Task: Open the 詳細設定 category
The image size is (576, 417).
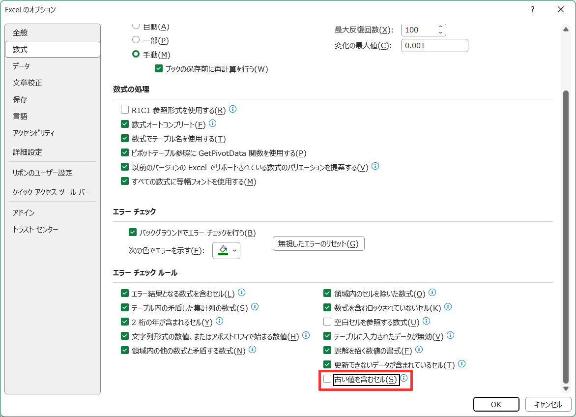Action: tap(28, 152)
